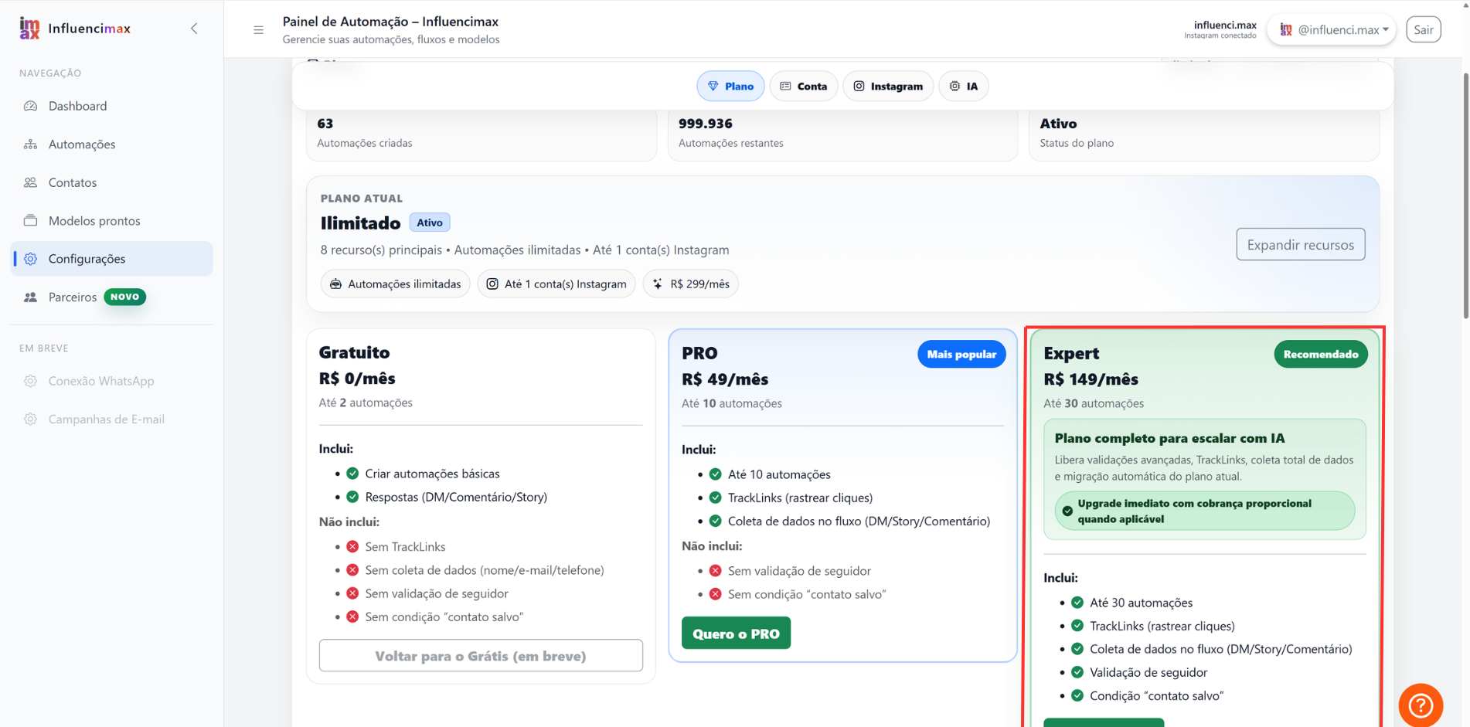Screen dimensions: 1470x727
Task: Open the orange help button
Action: [x=1421, y=705]
